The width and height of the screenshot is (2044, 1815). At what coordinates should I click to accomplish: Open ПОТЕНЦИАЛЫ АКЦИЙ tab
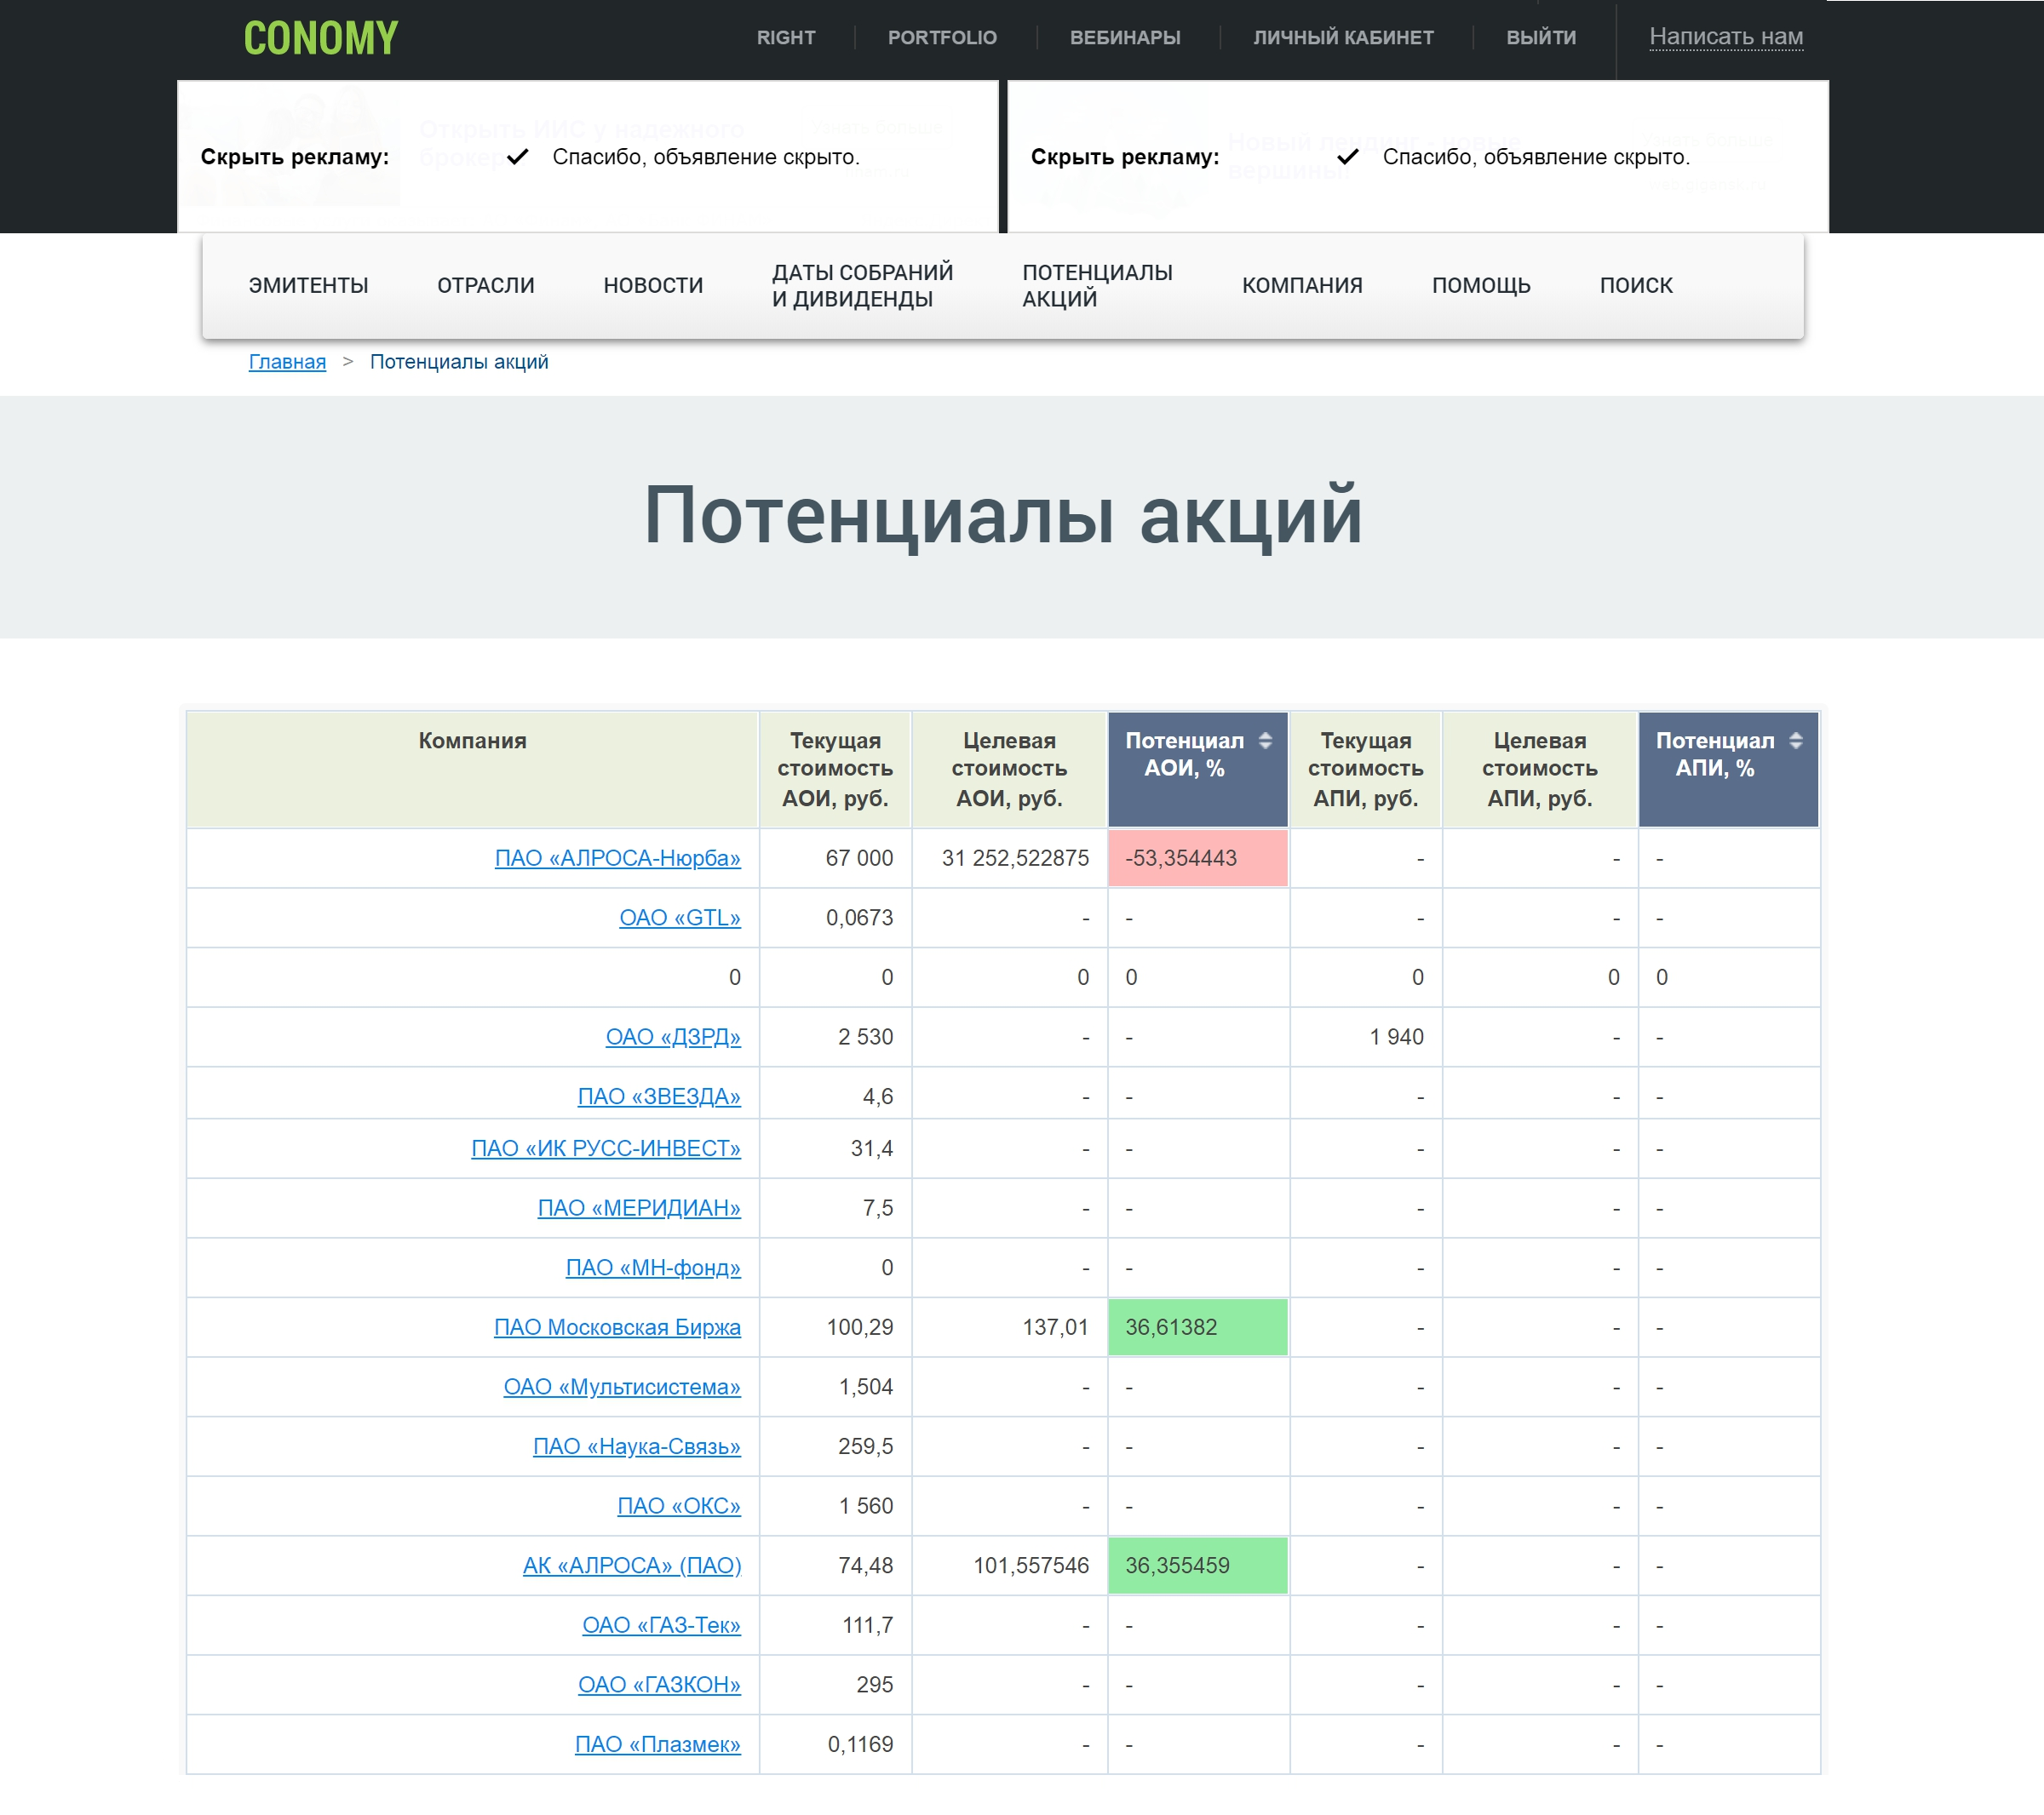(x=1097, y=286)
